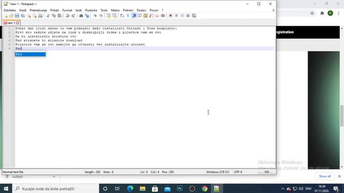This screenshot has height=193, width=344.
Task: Open the Windows Start menu
Action: (x=6, y=189)
